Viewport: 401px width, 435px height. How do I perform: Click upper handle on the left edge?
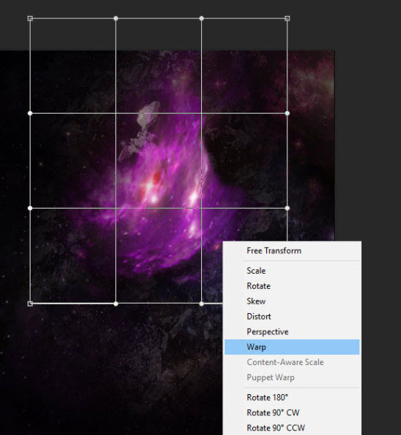pyautogui.click(x=30, y=113)
